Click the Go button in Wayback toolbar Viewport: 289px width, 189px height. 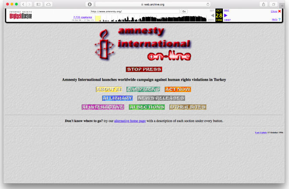pos(184,11)
